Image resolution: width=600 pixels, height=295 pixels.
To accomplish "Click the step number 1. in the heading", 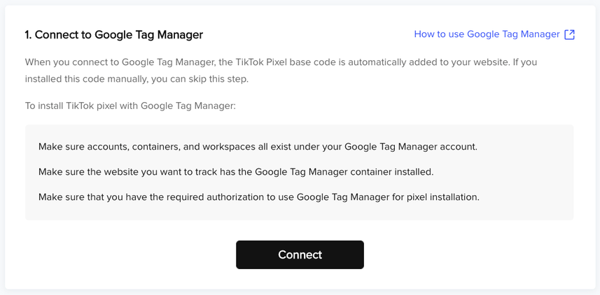I will coord(29,35).
